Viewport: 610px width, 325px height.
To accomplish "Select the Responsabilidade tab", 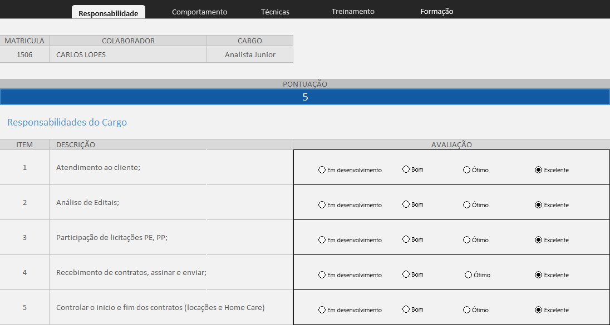I will (109, 13).
